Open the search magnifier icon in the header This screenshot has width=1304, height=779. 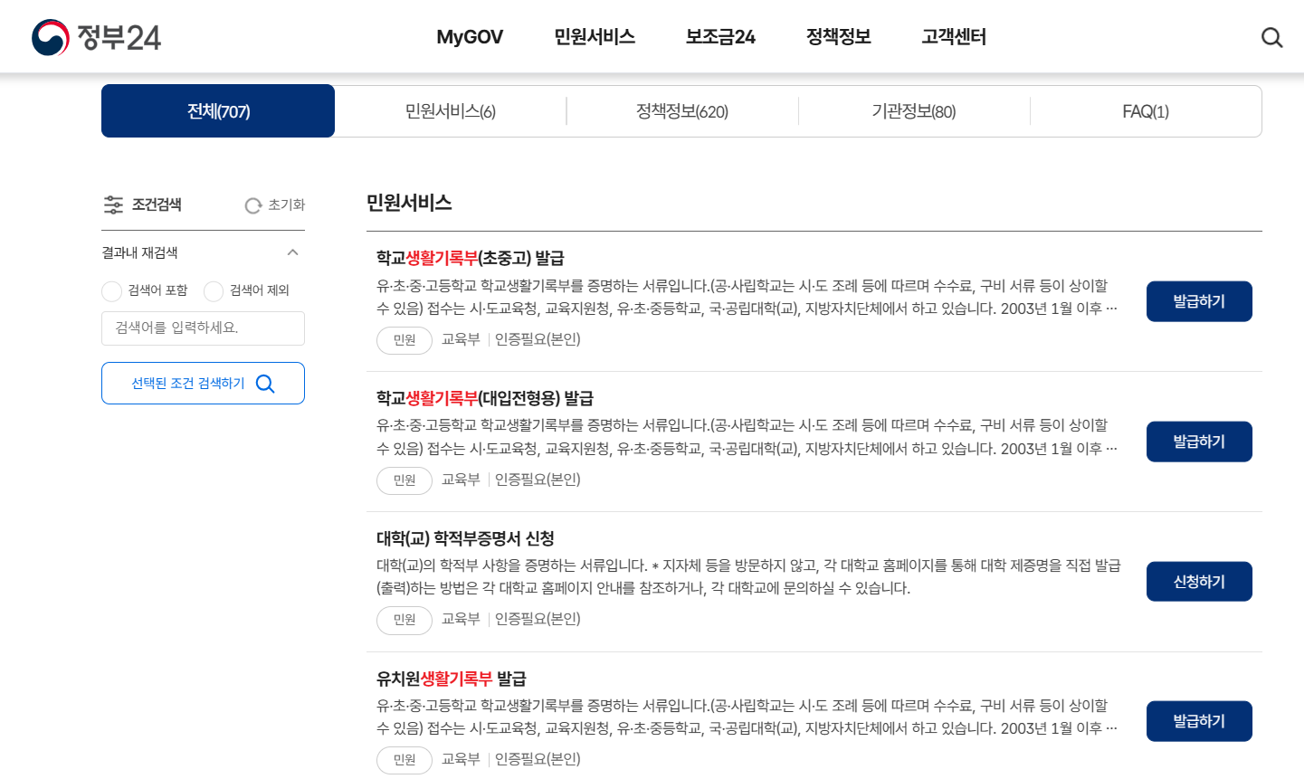point(1271,37)
